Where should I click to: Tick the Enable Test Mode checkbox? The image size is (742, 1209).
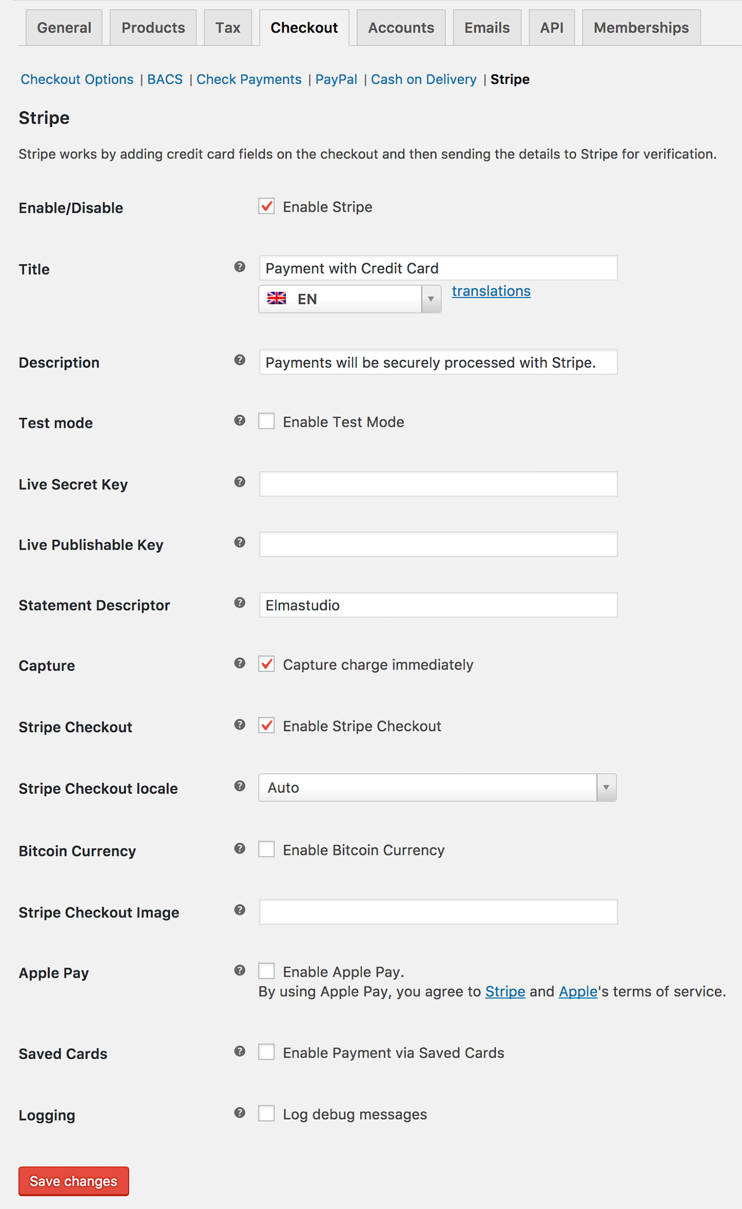(x=266, y=421)
